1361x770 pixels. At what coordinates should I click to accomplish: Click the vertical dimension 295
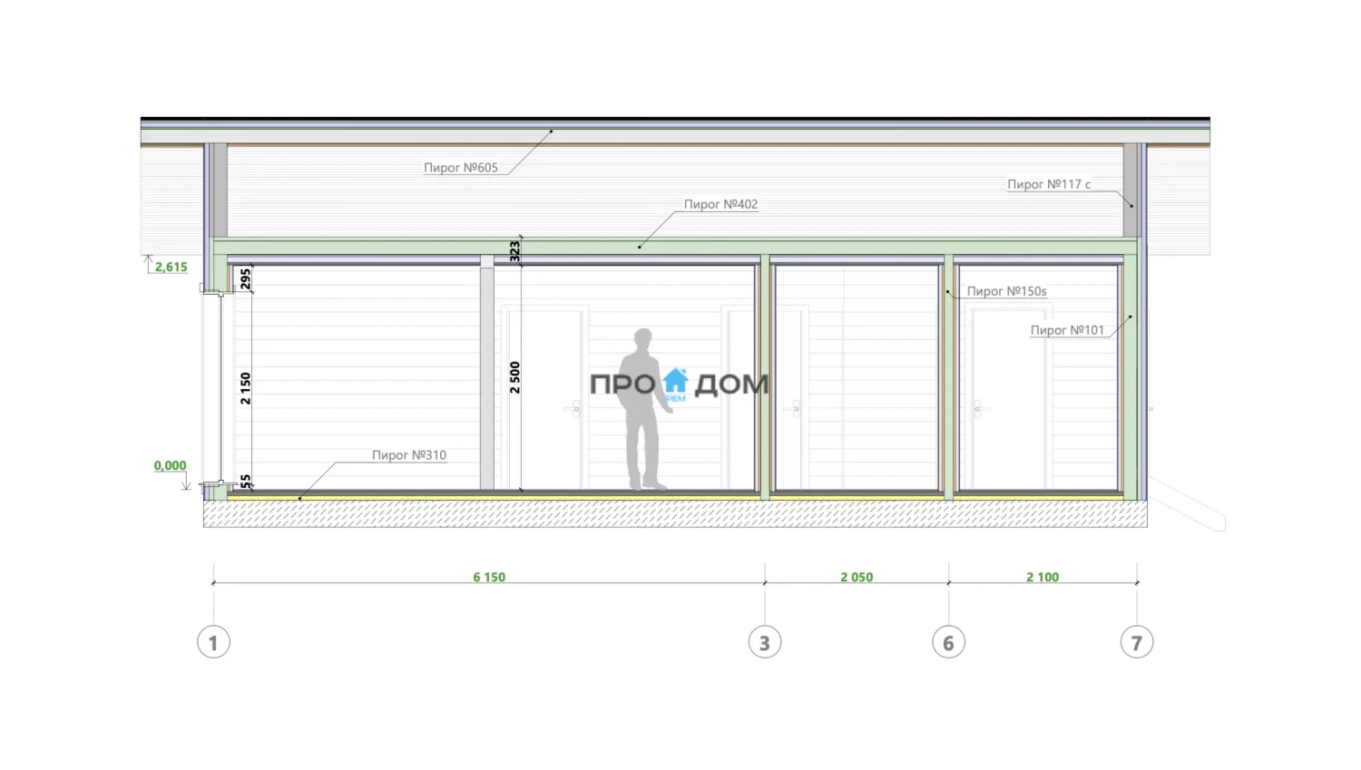pos(245,278)
